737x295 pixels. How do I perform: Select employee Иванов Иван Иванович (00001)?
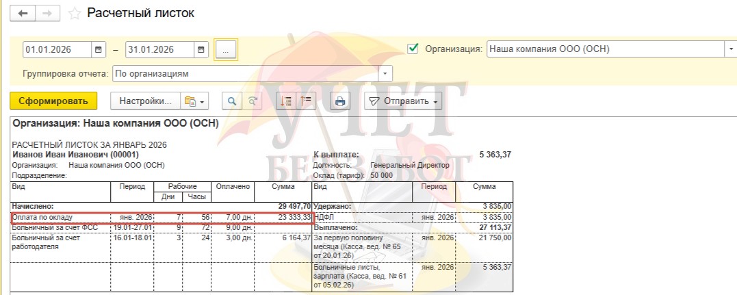click(x=75, y=154)
